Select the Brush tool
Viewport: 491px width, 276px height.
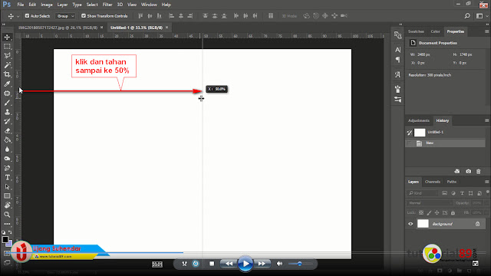(x=7, y=103)
